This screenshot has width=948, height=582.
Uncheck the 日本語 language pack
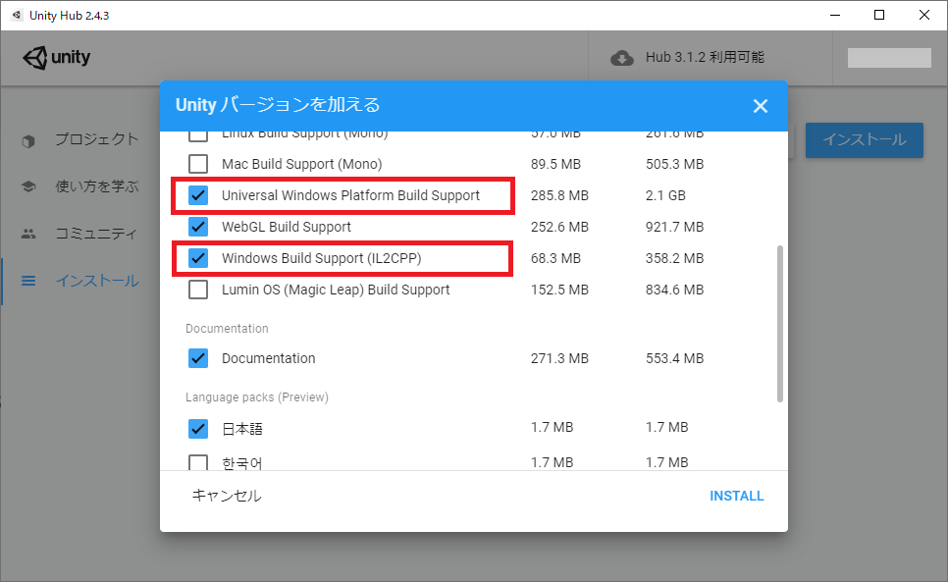[x=198, y=428]
